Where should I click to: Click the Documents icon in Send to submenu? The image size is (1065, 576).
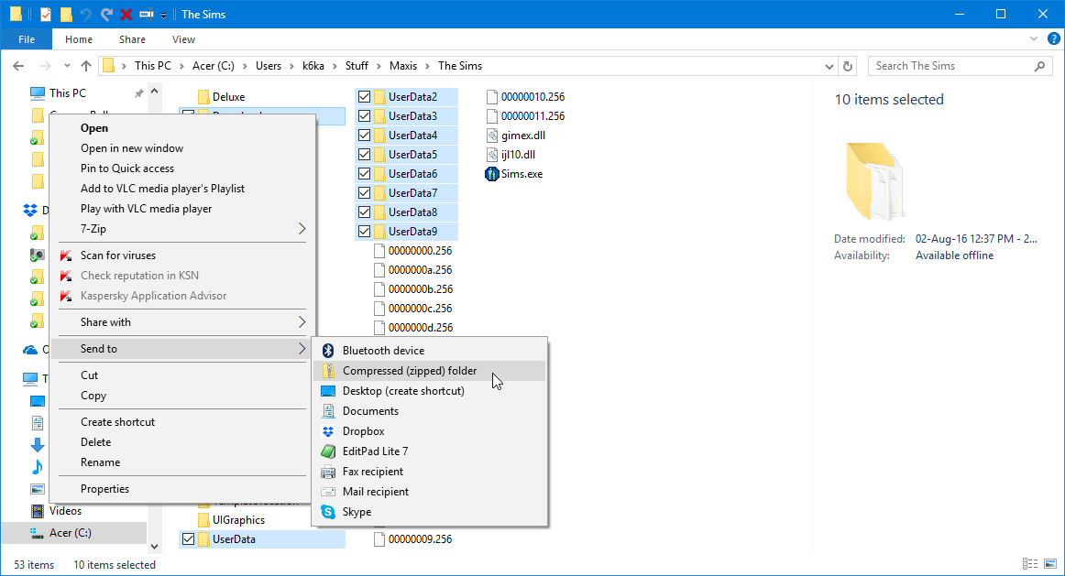[328, 410]
